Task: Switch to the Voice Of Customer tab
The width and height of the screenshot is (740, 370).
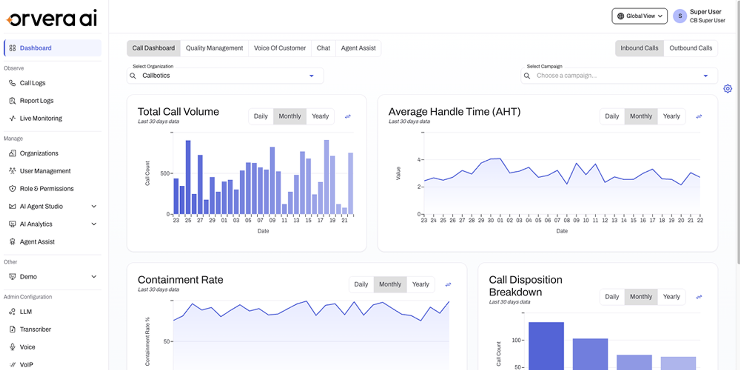Action: tap(280, 48)
